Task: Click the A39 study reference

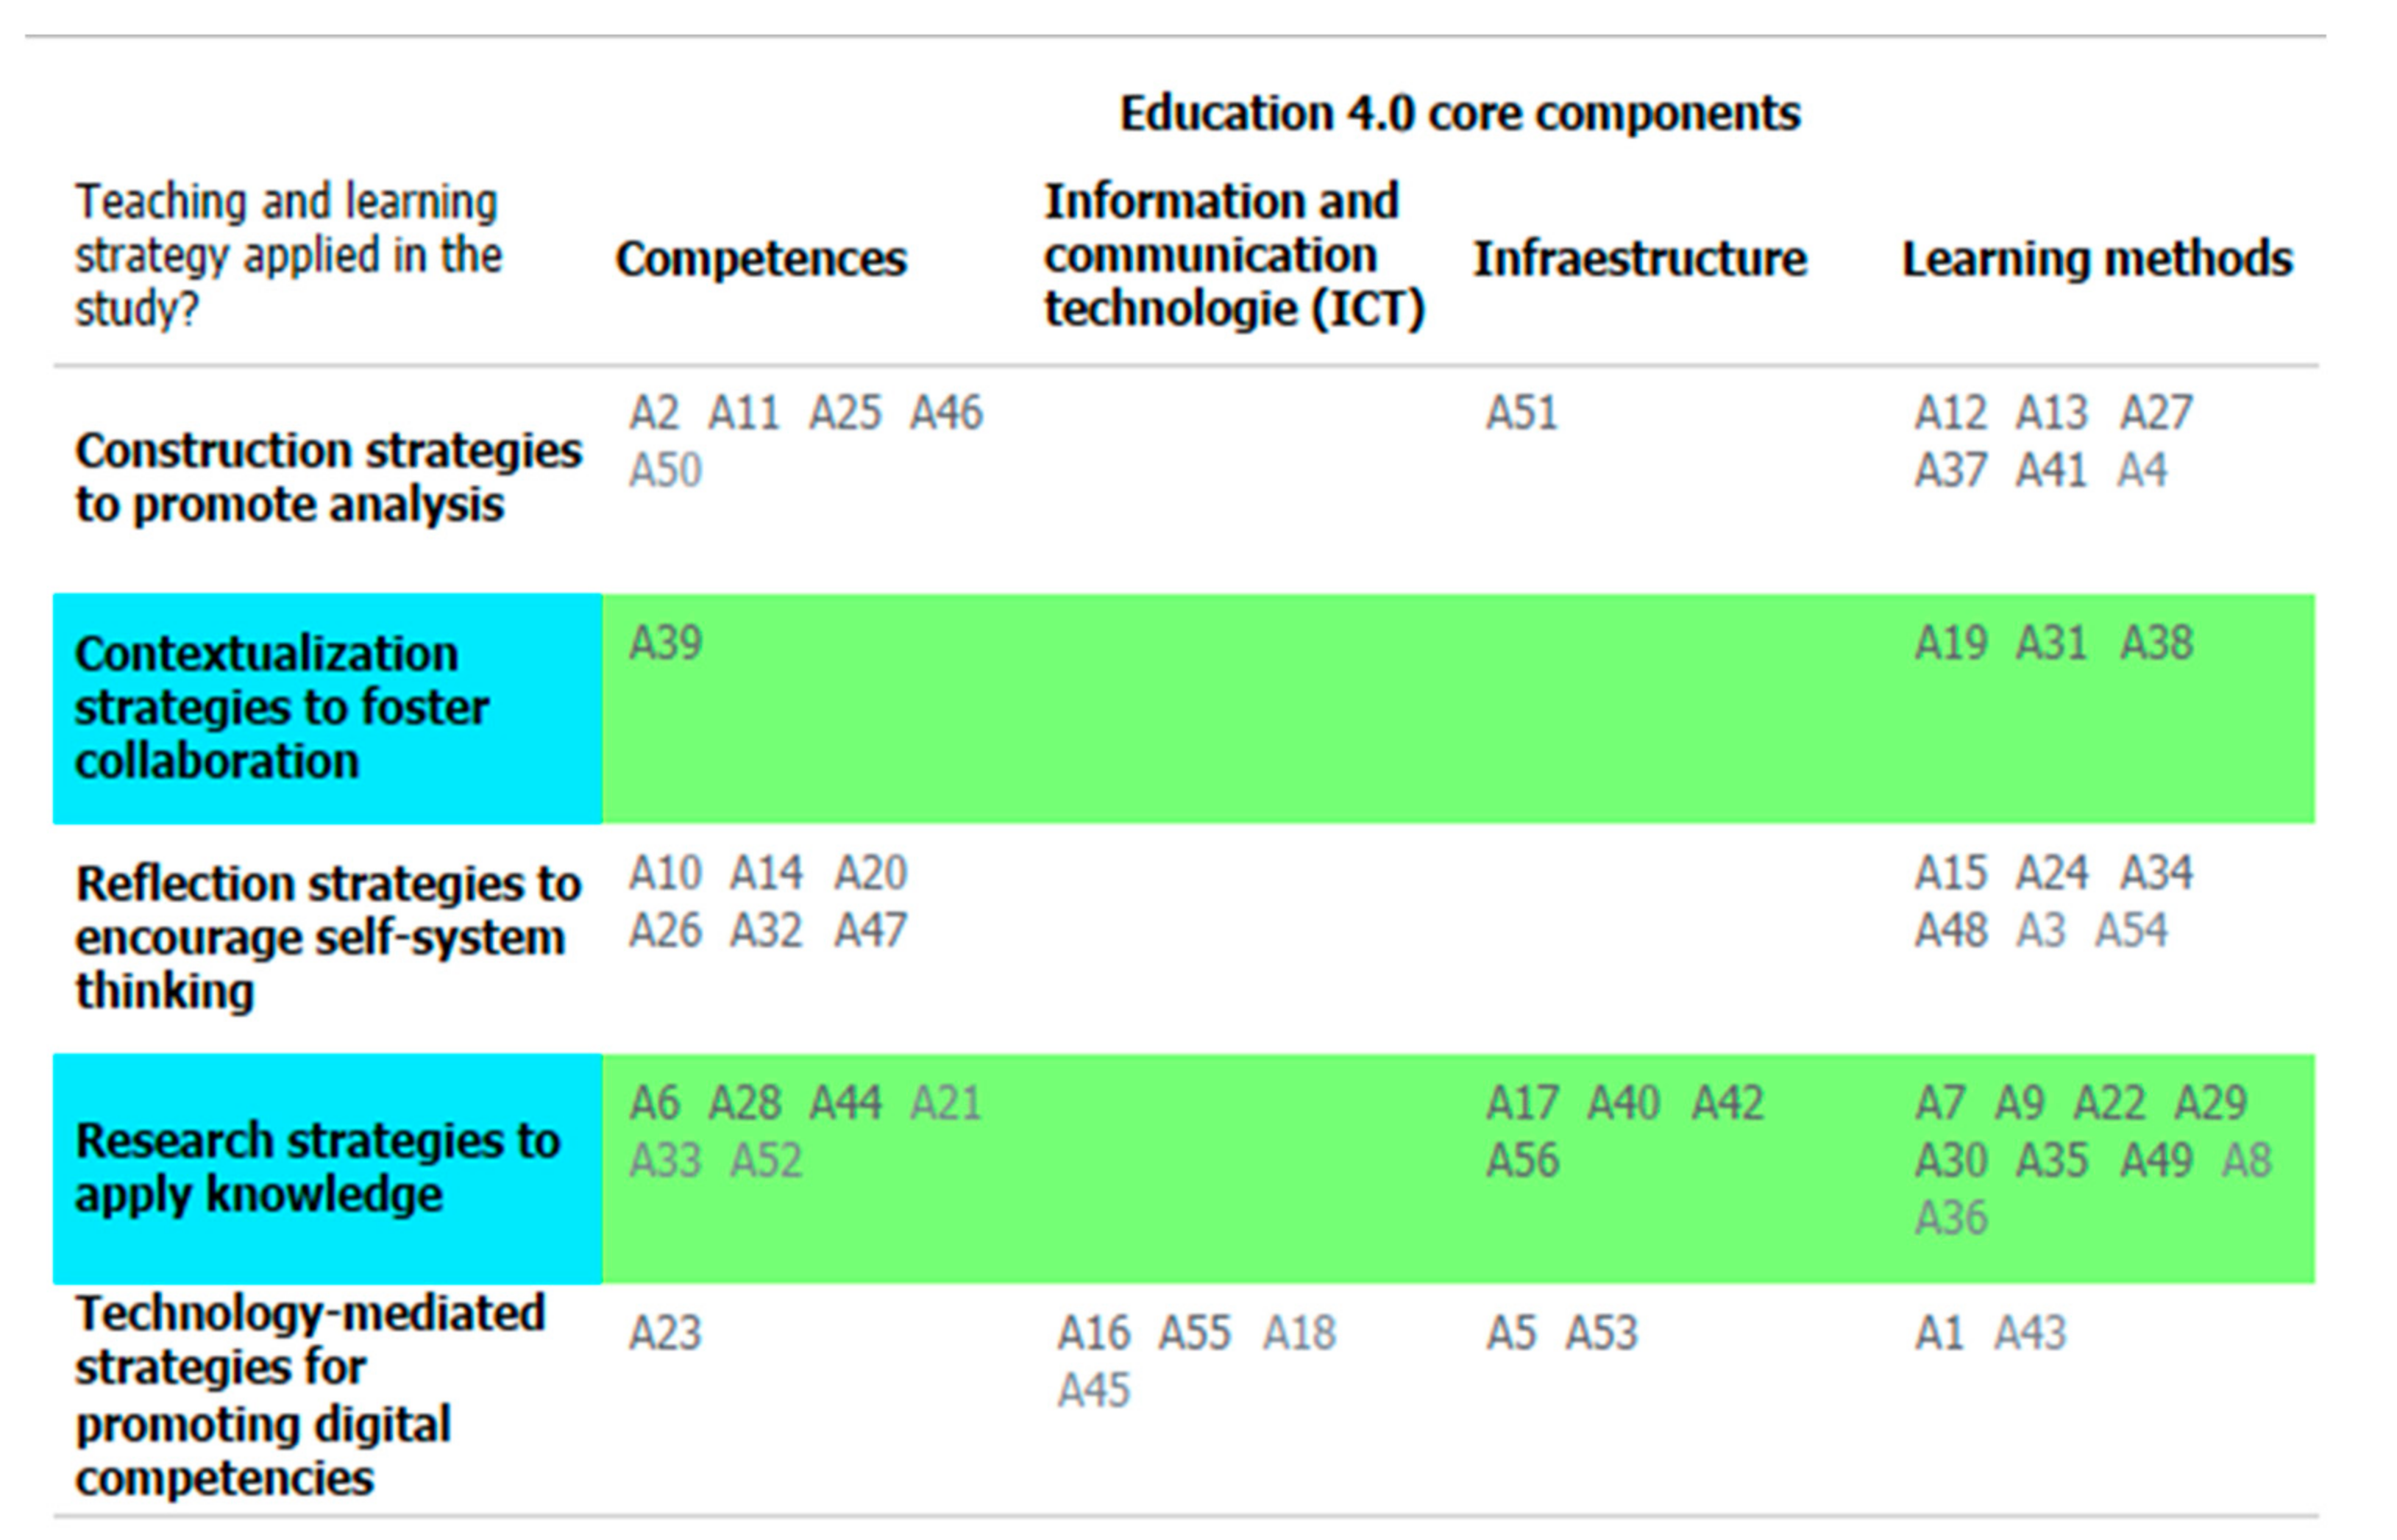Action: pos(665,643)
